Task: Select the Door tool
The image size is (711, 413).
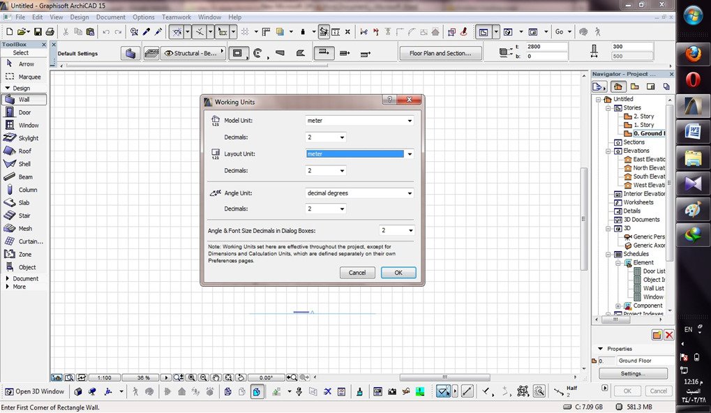Action: click(x=24, y=112)
